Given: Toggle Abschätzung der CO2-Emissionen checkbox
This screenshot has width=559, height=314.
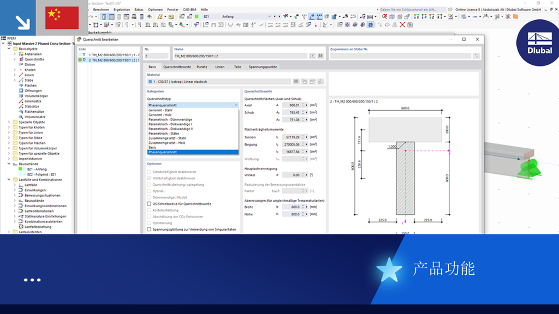Looking at the screenshot, I should (149, 216).
